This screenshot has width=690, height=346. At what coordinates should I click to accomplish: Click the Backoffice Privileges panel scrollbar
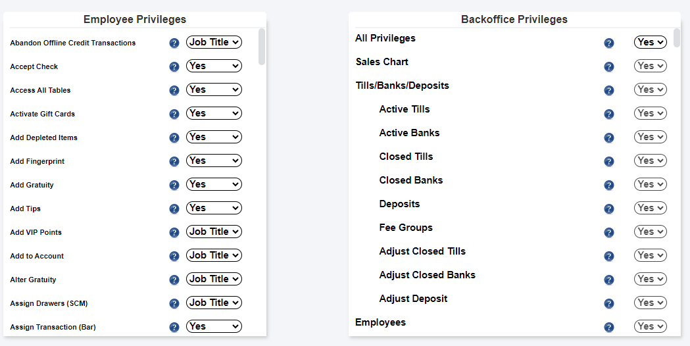coord(677,46)
